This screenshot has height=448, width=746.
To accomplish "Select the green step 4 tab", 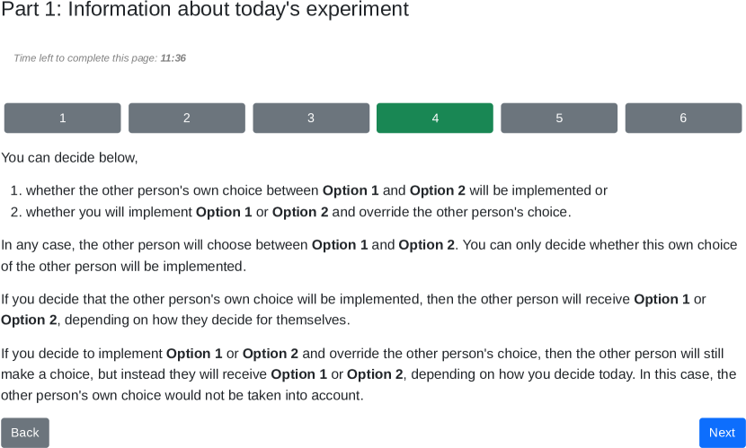I will pos(435,118).
